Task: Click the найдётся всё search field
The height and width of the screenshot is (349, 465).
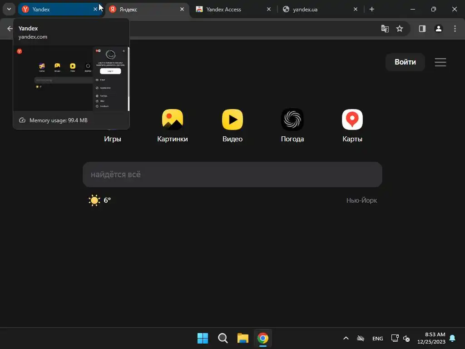Action: coord(232,174)
